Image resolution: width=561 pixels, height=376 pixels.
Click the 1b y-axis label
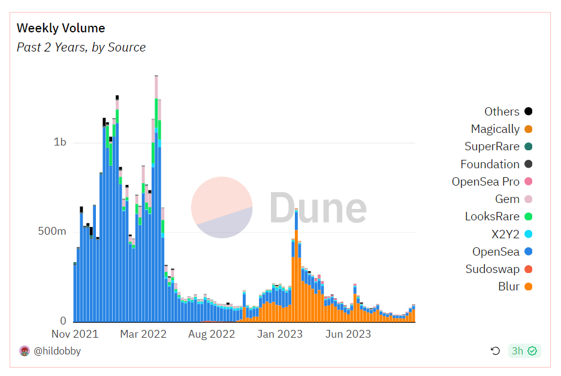pos(60,142)
